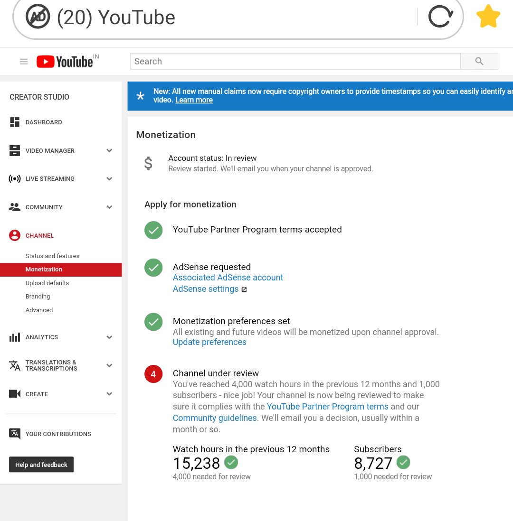Click the 15,238 watch hours value

(197, 463)
